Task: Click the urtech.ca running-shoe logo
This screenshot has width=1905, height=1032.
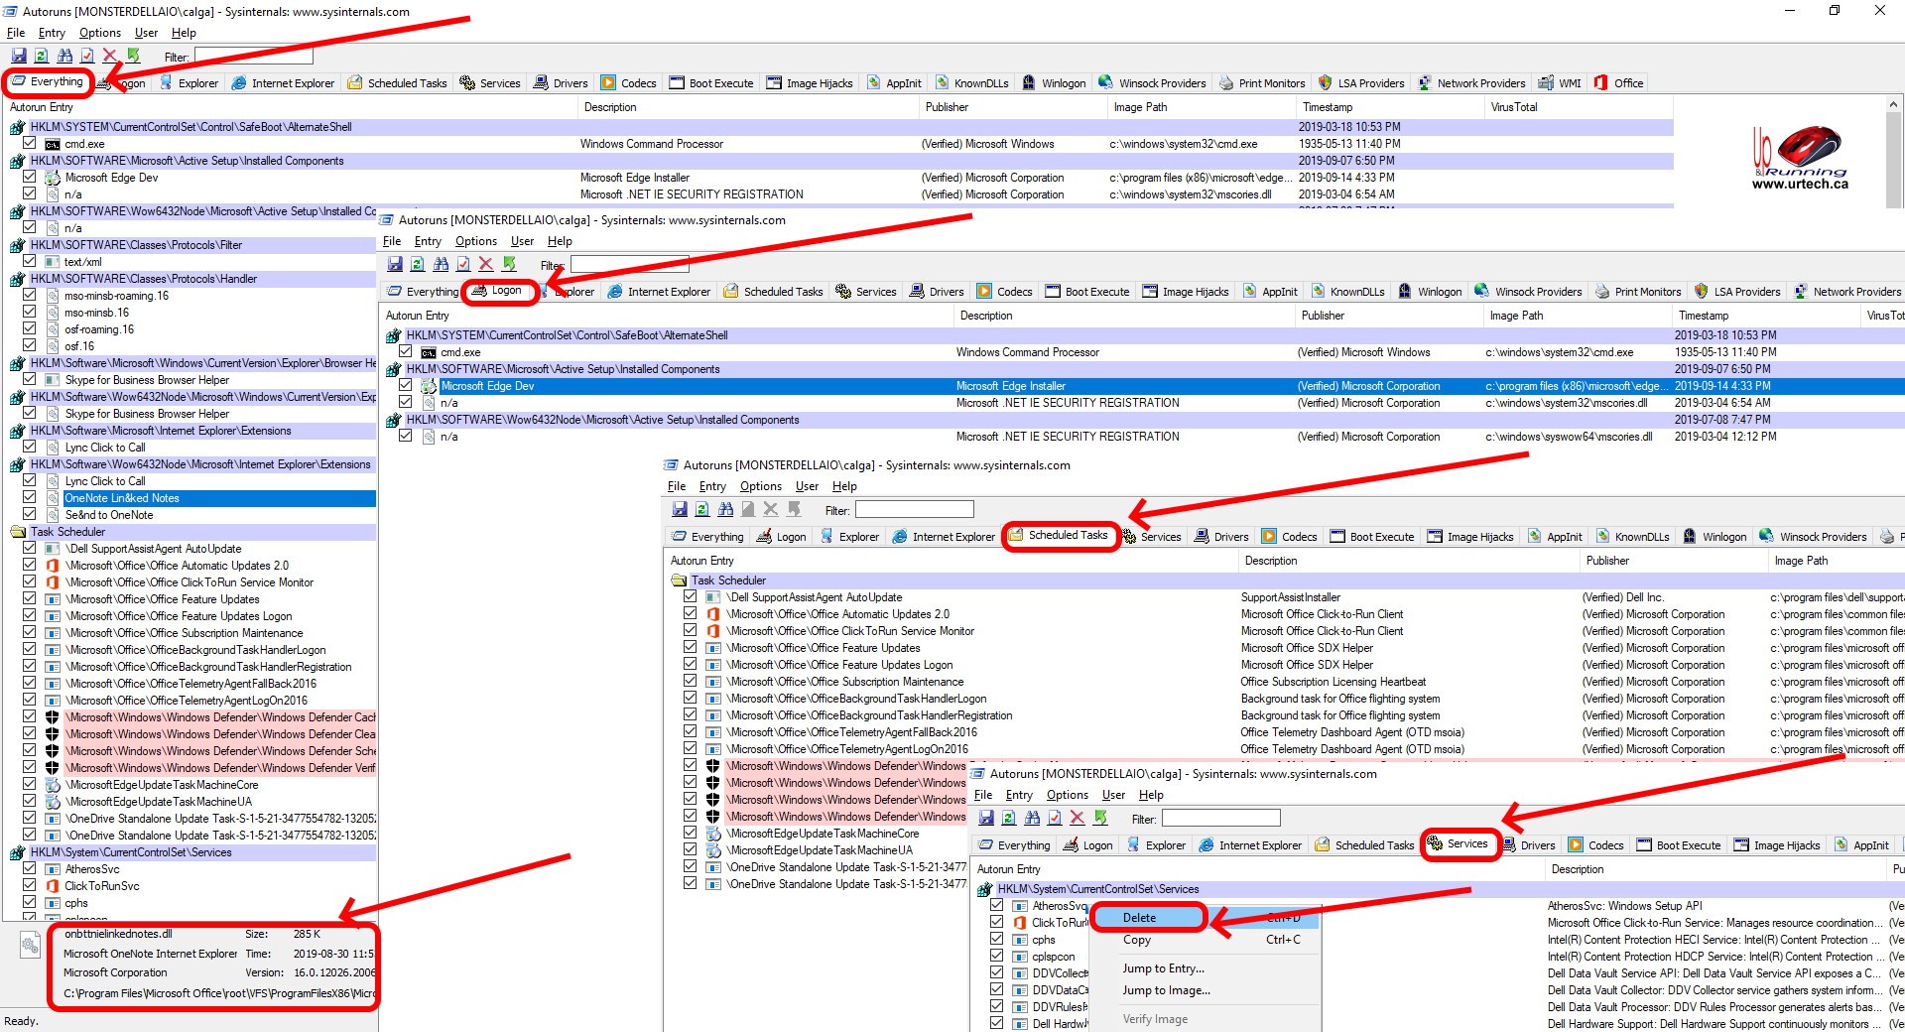Action: tap(1800, 157)
